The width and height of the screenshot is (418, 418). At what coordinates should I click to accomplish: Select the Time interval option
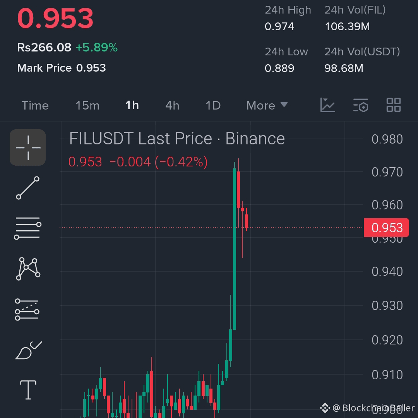point(35,105)
